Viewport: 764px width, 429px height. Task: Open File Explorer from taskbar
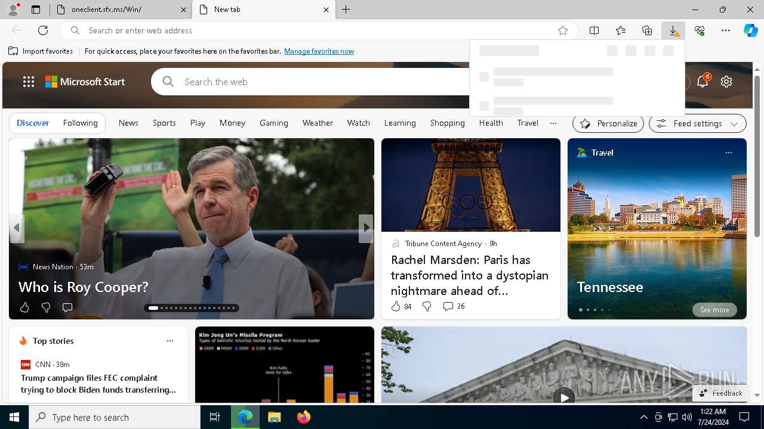click(x=274, y=417)
